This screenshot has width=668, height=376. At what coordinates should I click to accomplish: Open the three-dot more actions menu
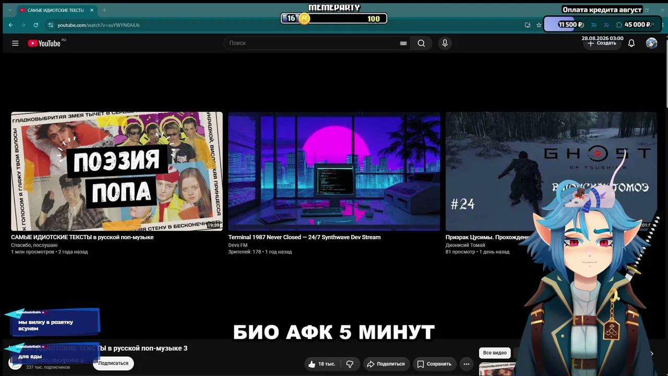pyautogui.click(x=467, y=364)
